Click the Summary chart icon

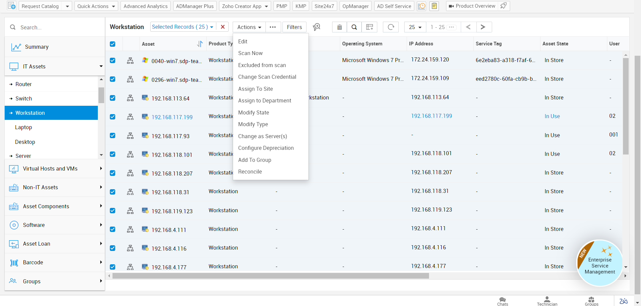click(x=16, y=47)
